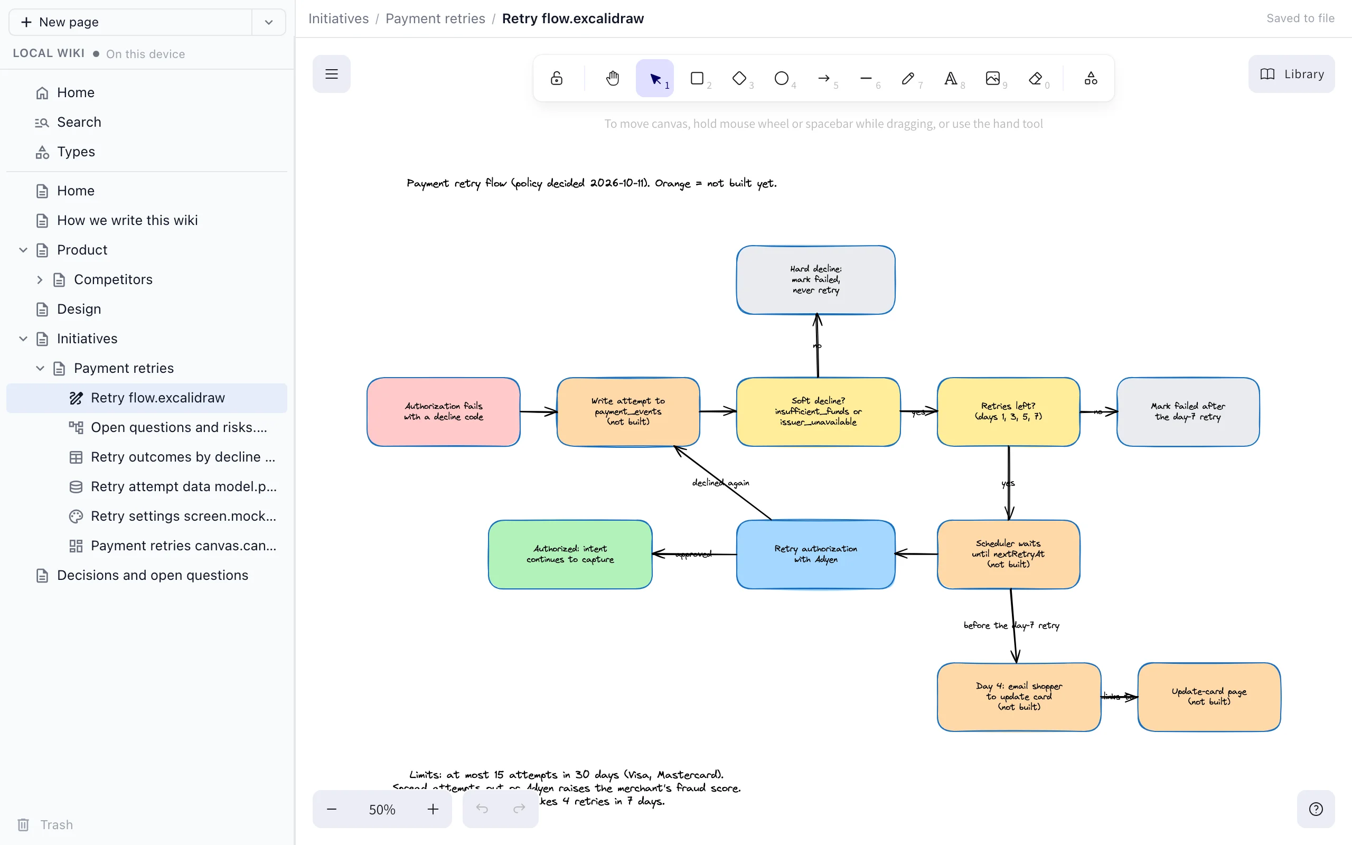Toggle the canvas lock tool
1352x845 pixels.
(557, 78)
